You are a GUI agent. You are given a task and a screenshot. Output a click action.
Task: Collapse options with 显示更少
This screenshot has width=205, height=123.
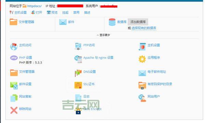(103, 35)
